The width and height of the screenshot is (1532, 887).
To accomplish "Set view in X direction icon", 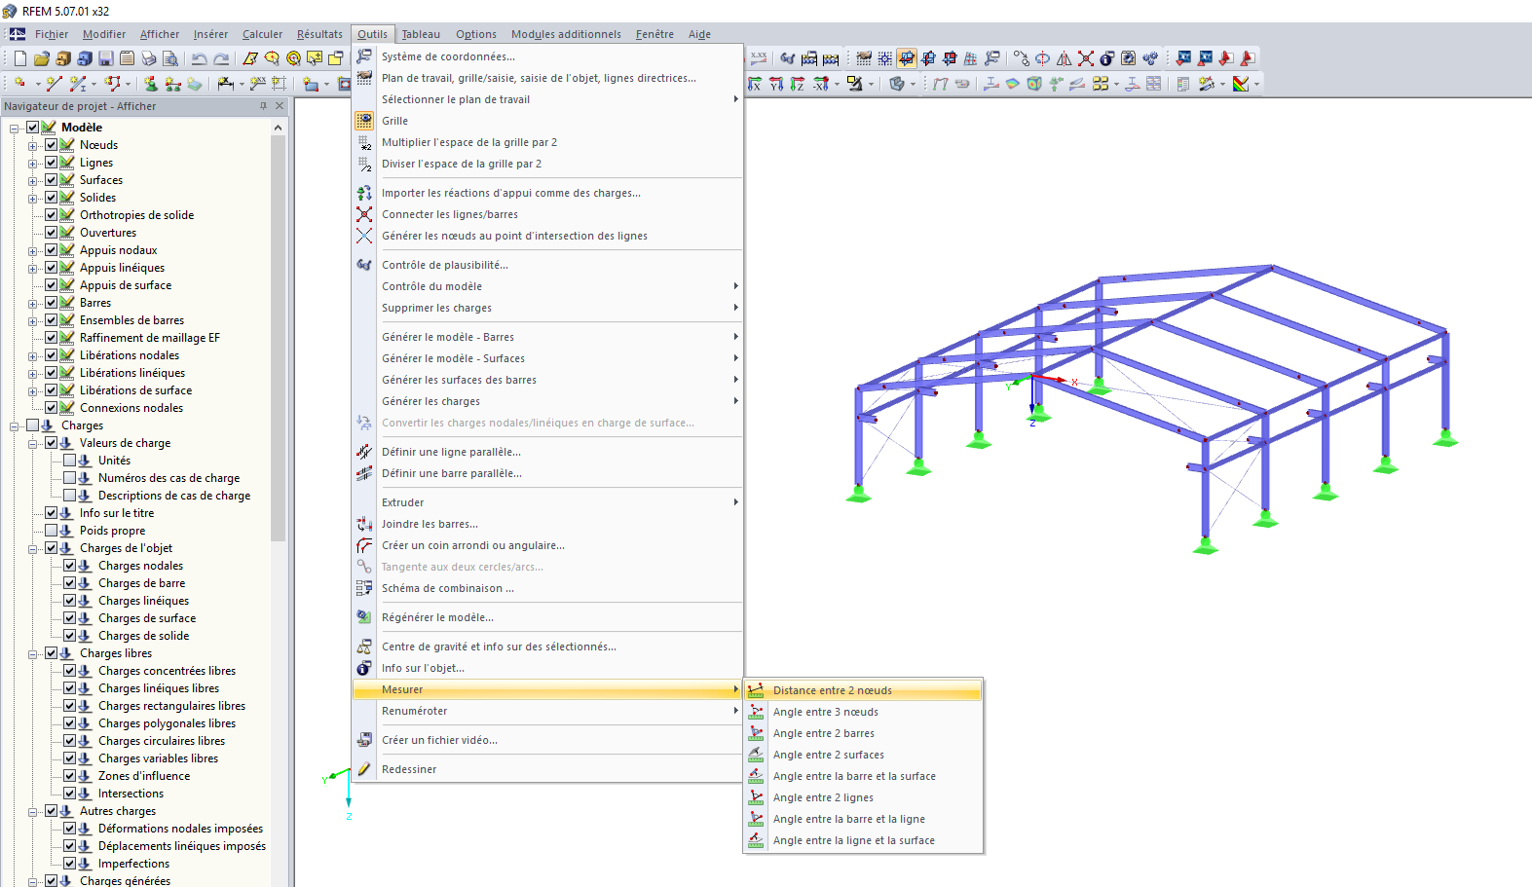I will (754, 84).
